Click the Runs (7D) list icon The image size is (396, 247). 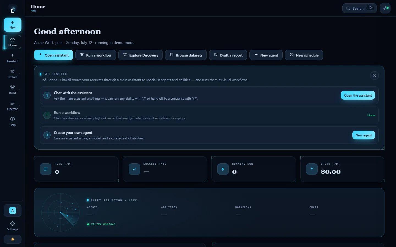coord(46,169)
